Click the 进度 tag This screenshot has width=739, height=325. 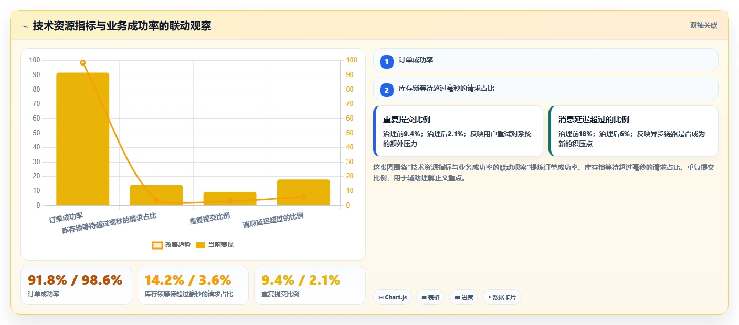463,297
